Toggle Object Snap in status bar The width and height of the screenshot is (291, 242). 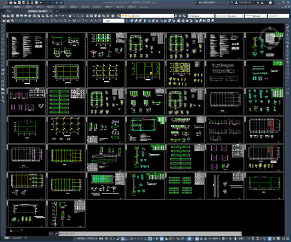click(150, 239)
